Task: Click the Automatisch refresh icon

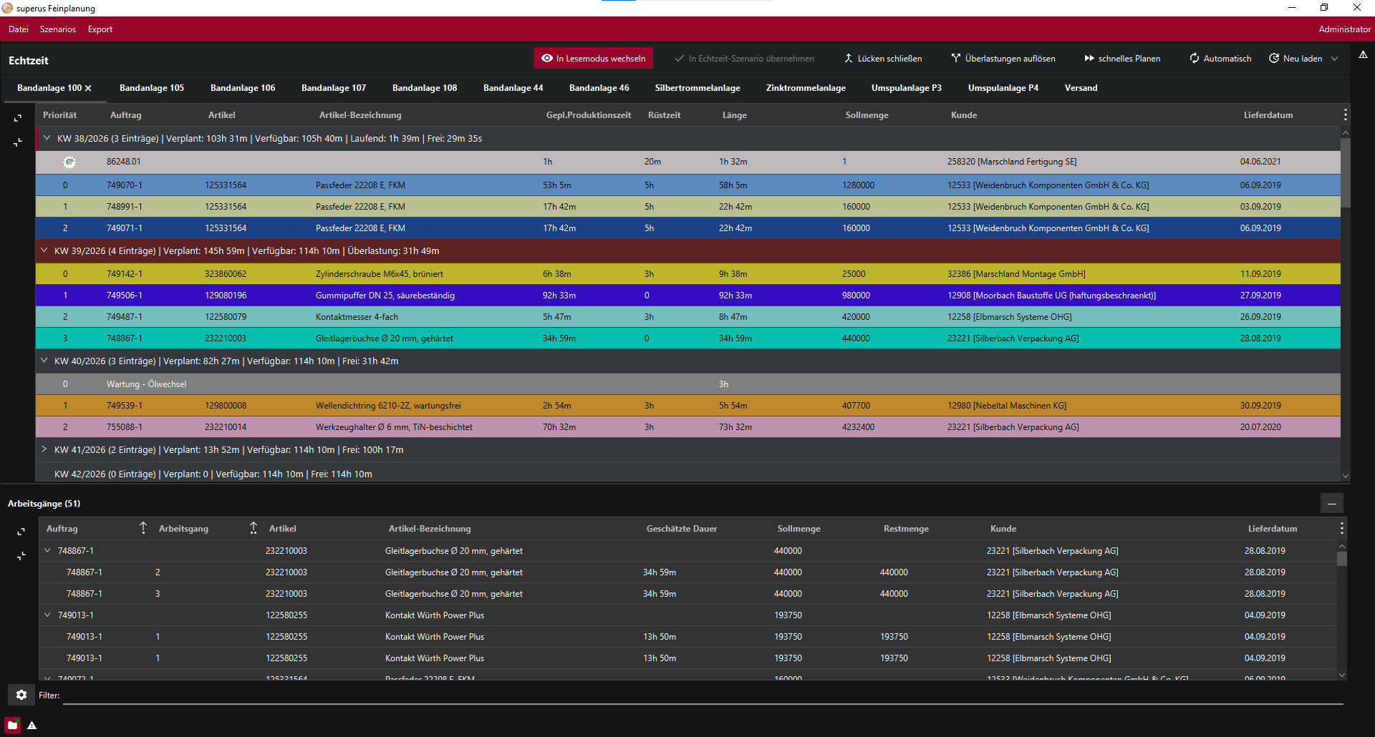Action: [1195, 59]
